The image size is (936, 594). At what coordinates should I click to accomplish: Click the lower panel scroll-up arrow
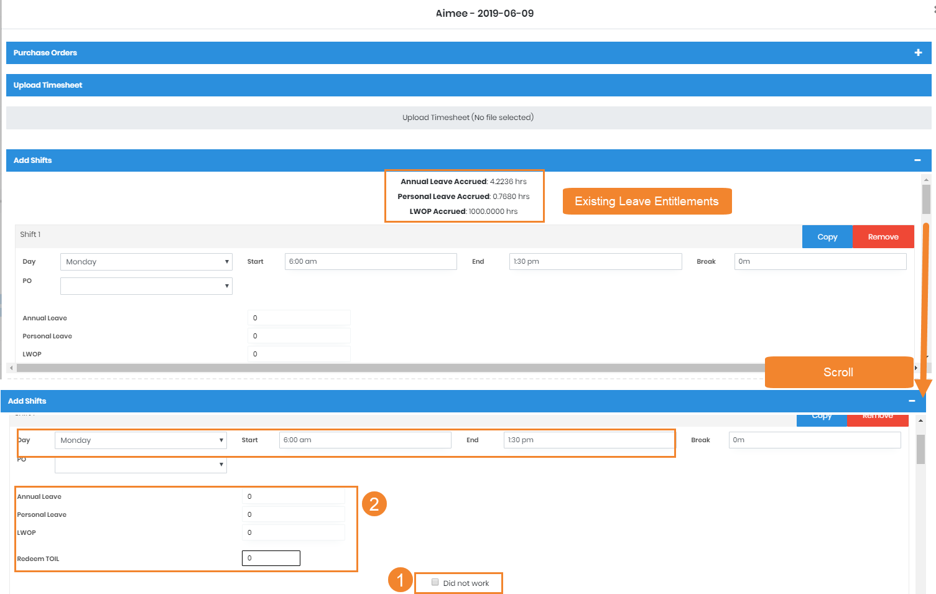[920, 421]
